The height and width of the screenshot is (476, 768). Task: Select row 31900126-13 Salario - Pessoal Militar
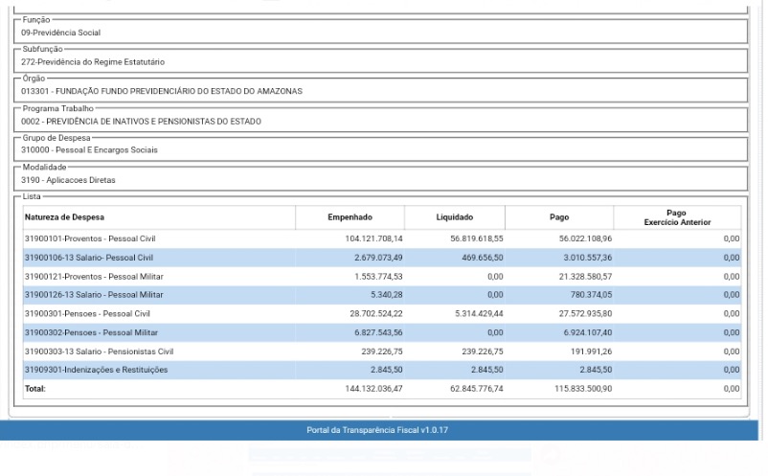click(x=94, y=295)
